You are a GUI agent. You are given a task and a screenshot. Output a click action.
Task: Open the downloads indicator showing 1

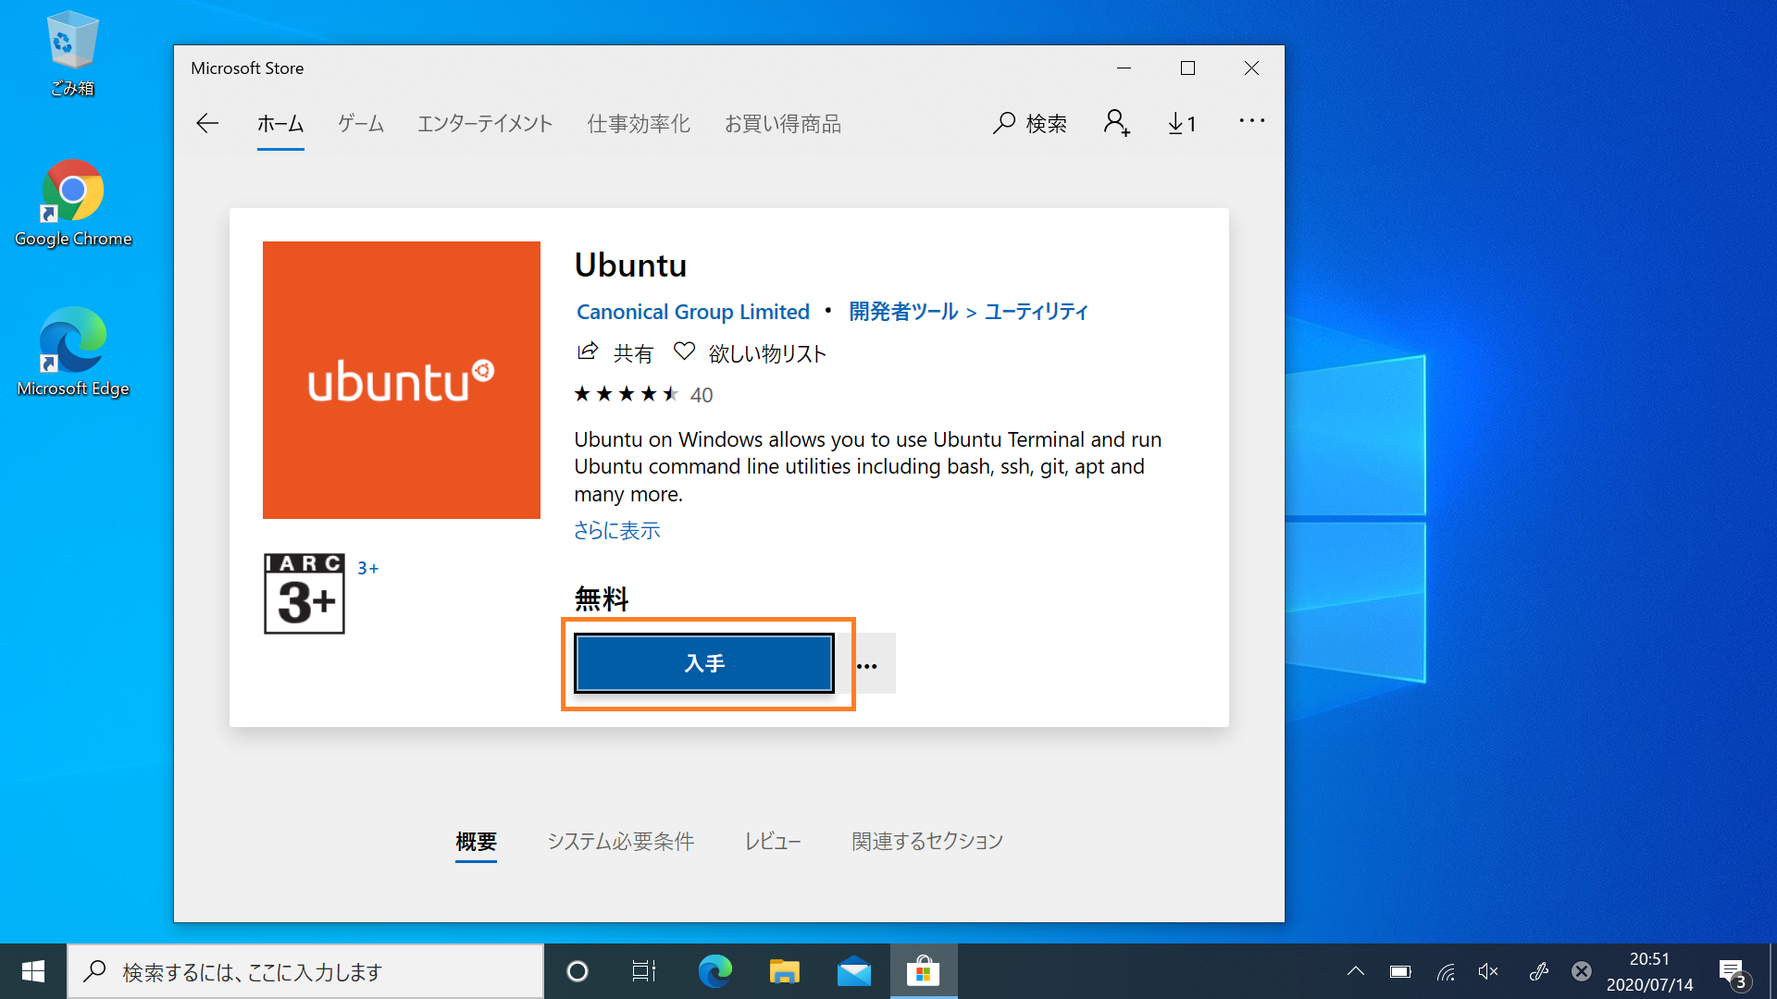point(1181,122)
